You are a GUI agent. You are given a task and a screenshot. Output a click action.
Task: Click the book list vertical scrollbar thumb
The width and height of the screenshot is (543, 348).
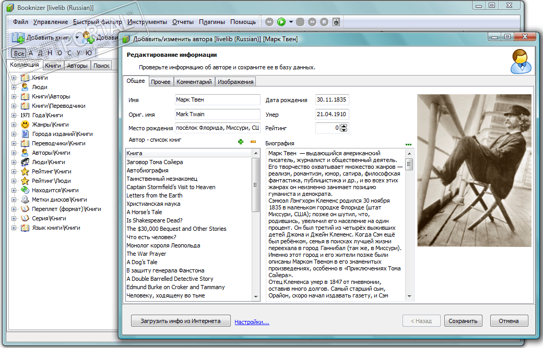[255, 185]
